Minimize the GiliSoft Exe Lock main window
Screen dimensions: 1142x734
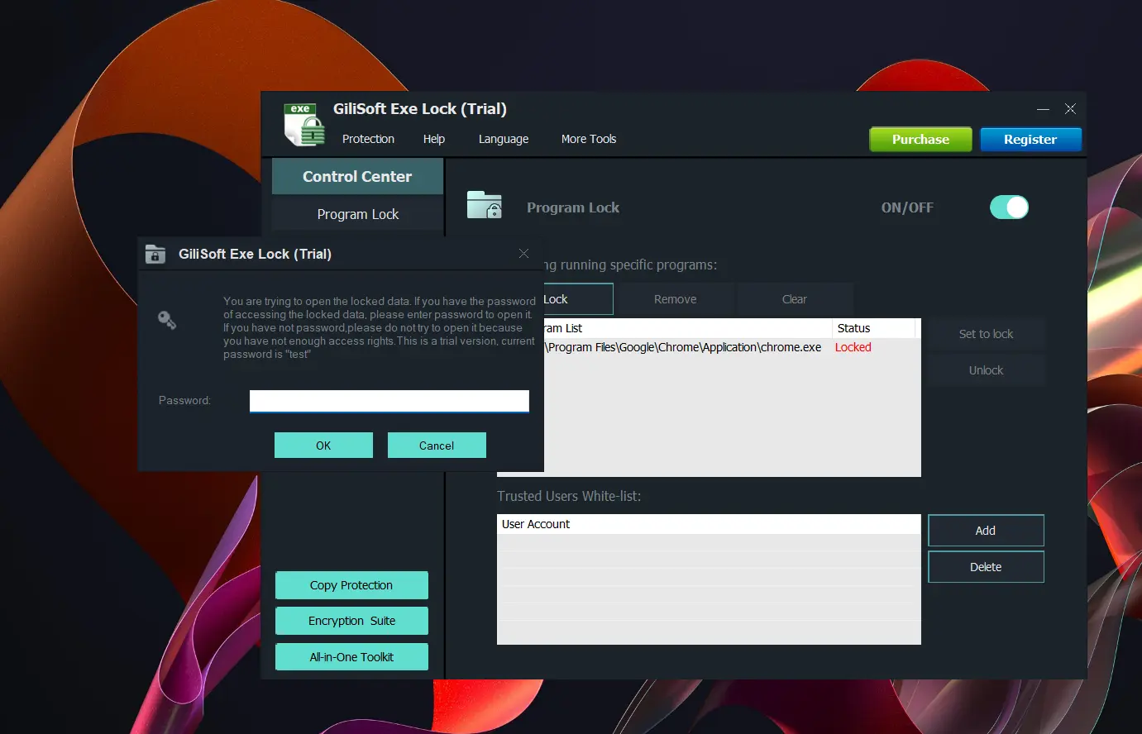click(x=1043, y=109)
